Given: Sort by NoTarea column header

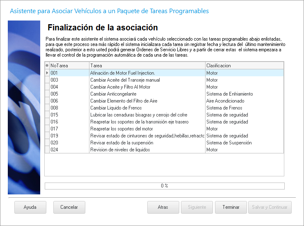Looking at the screenshot, I should tap(69, 66).
